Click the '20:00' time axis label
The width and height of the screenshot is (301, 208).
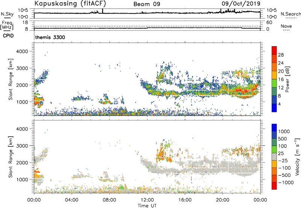pos(223,200)
